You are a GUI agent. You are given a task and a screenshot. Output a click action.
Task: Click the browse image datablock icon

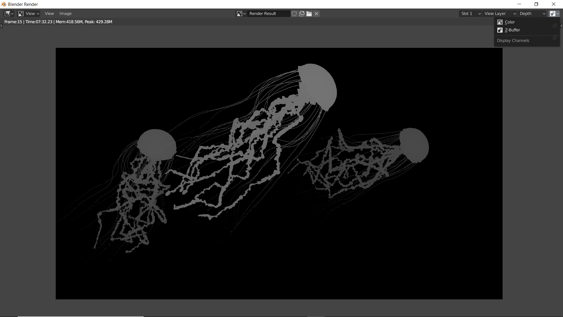pyautogui.click(x=241, y=14)
